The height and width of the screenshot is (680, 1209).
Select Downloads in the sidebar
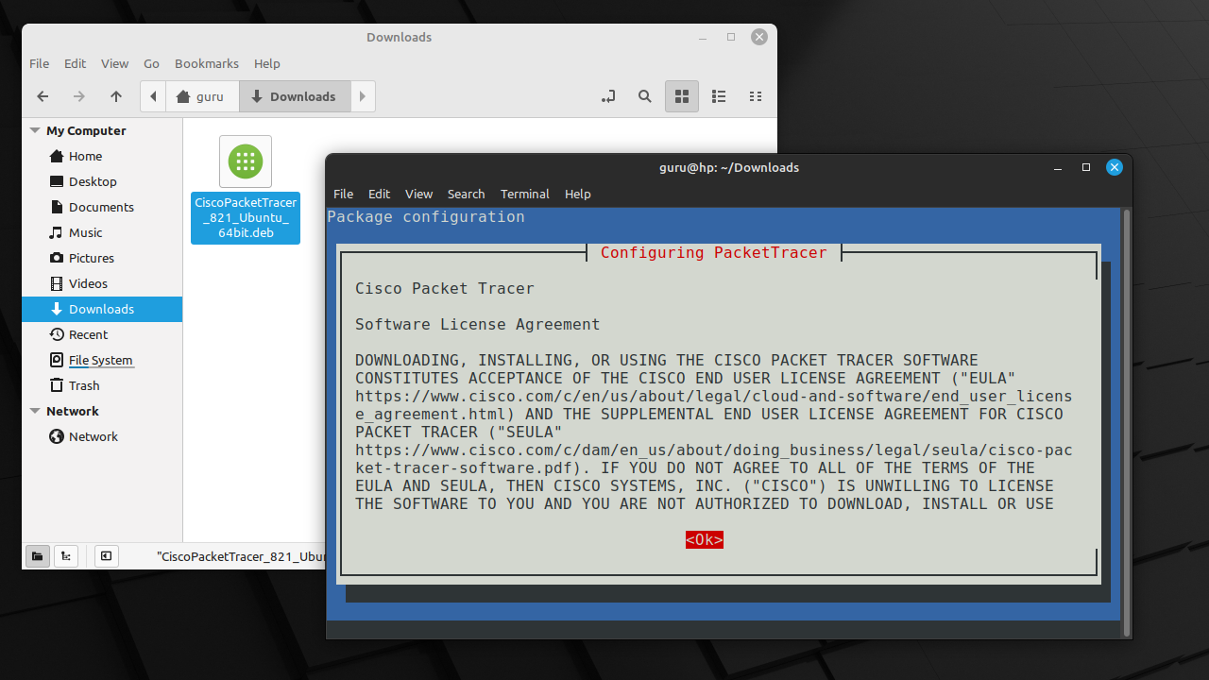pyautogui.click(x=102, y=309)
